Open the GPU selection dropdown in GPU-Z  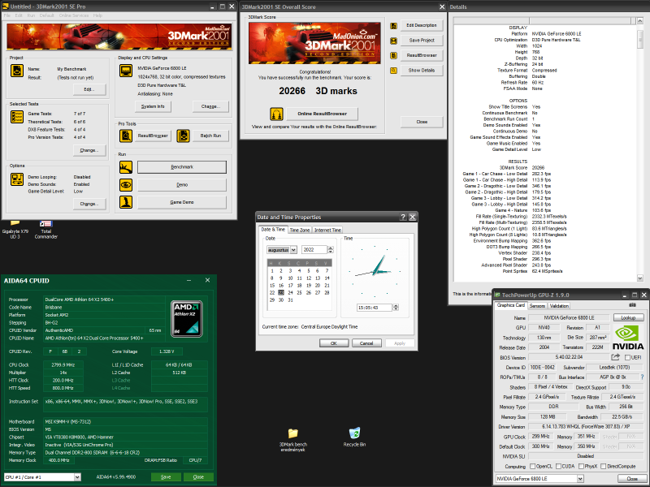point(580,478)
